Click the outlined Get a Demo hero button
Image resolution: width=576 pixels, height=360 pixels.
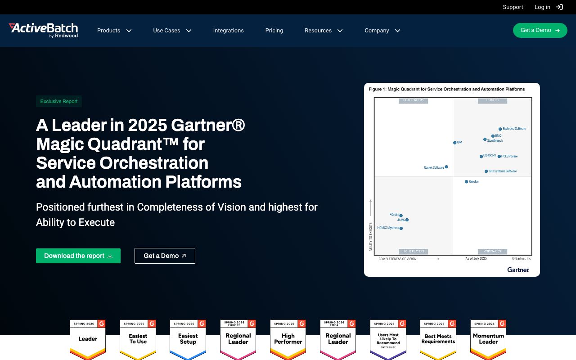[x=165, y=256]
